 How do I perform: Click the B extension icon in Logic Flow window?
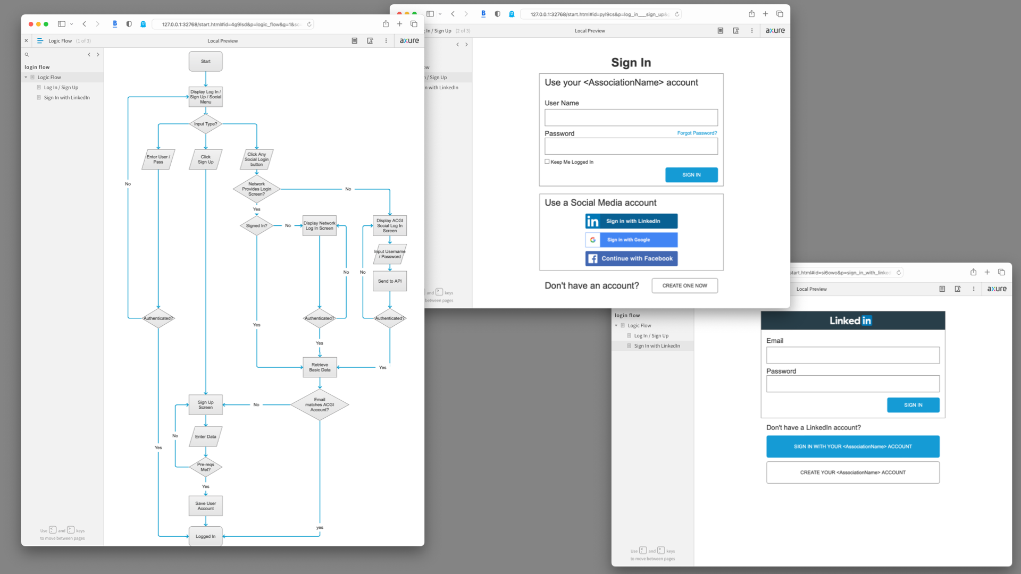point(115,24)
